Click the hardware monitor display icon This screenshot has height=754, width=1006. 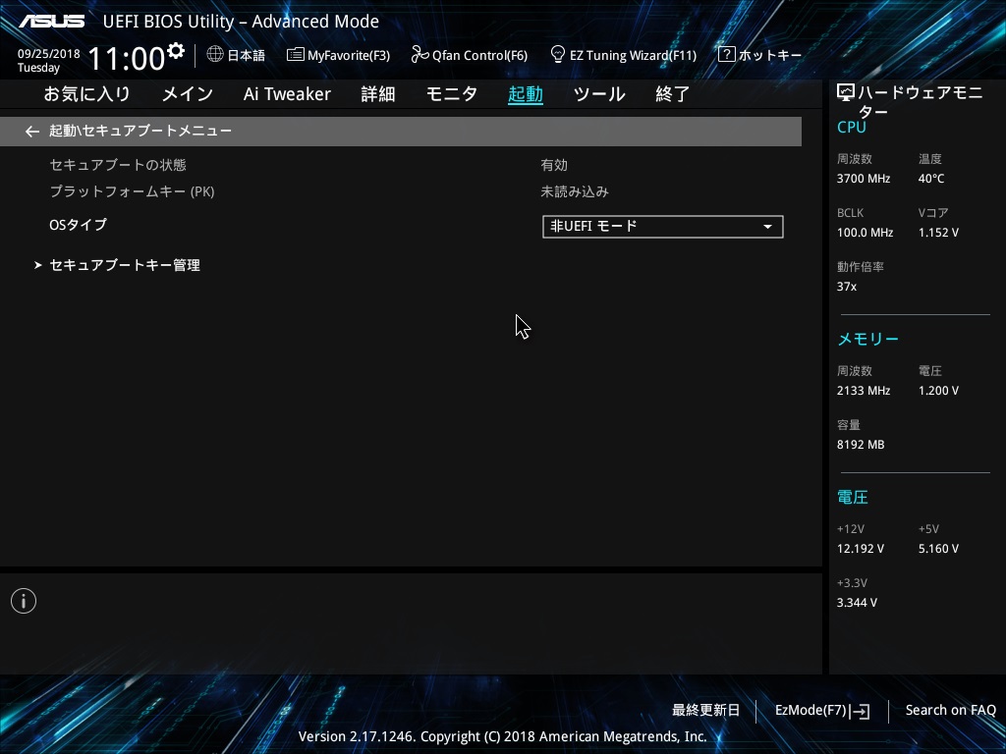click(846, 93)
